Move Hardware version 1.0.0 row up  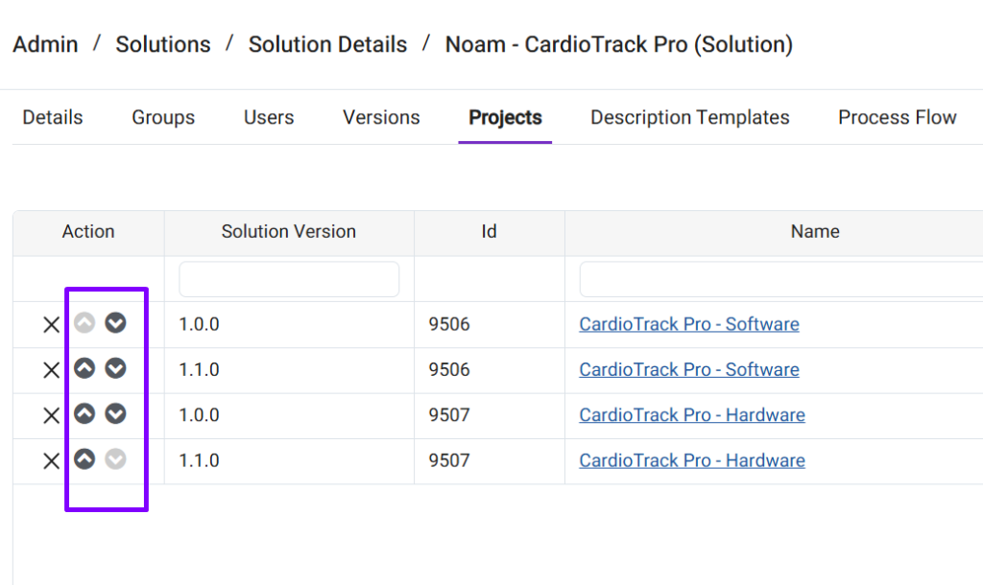point(84,413)
